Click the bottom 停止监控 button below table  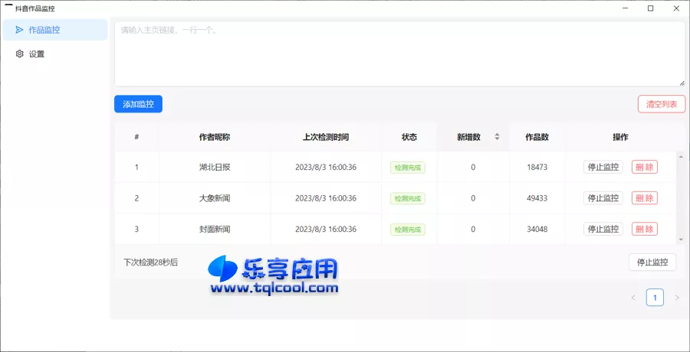pos(652,262)
